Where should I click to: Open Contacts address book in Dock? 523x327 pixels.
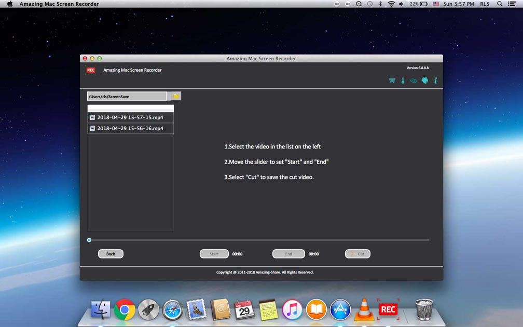[221, 309]
